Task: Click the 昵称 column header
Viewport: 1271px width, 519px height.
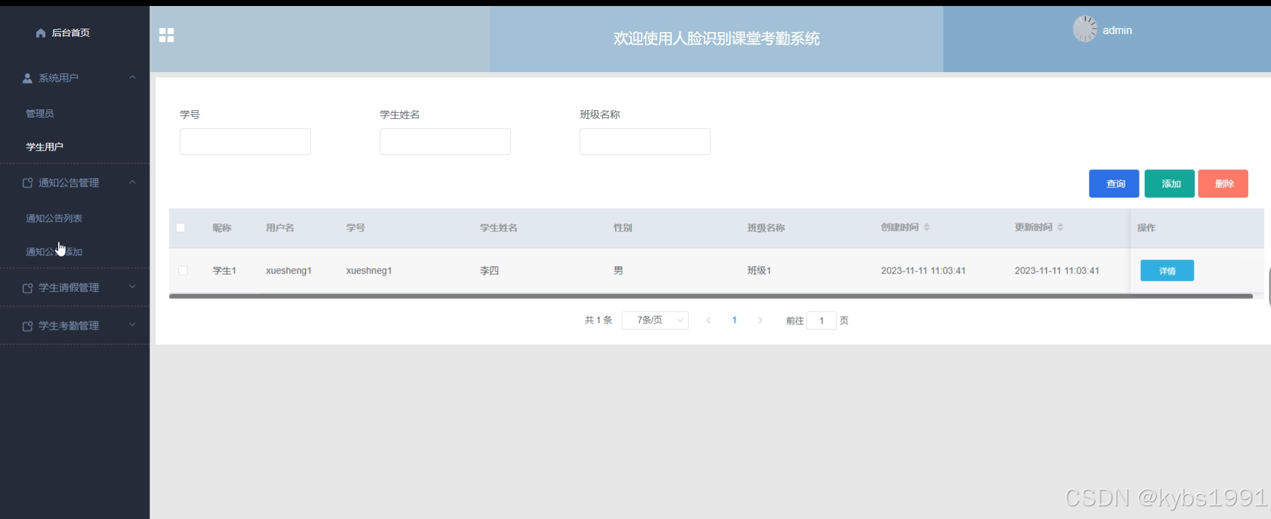Action: [222, 227]
